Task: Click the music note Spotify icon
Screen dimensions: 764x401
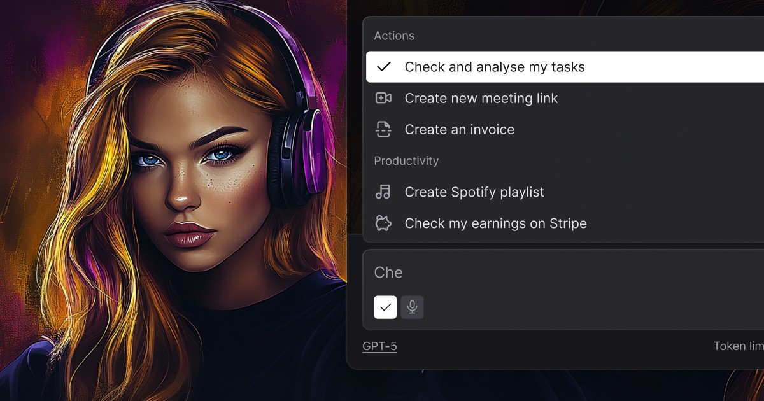Action: click(385, 192)
